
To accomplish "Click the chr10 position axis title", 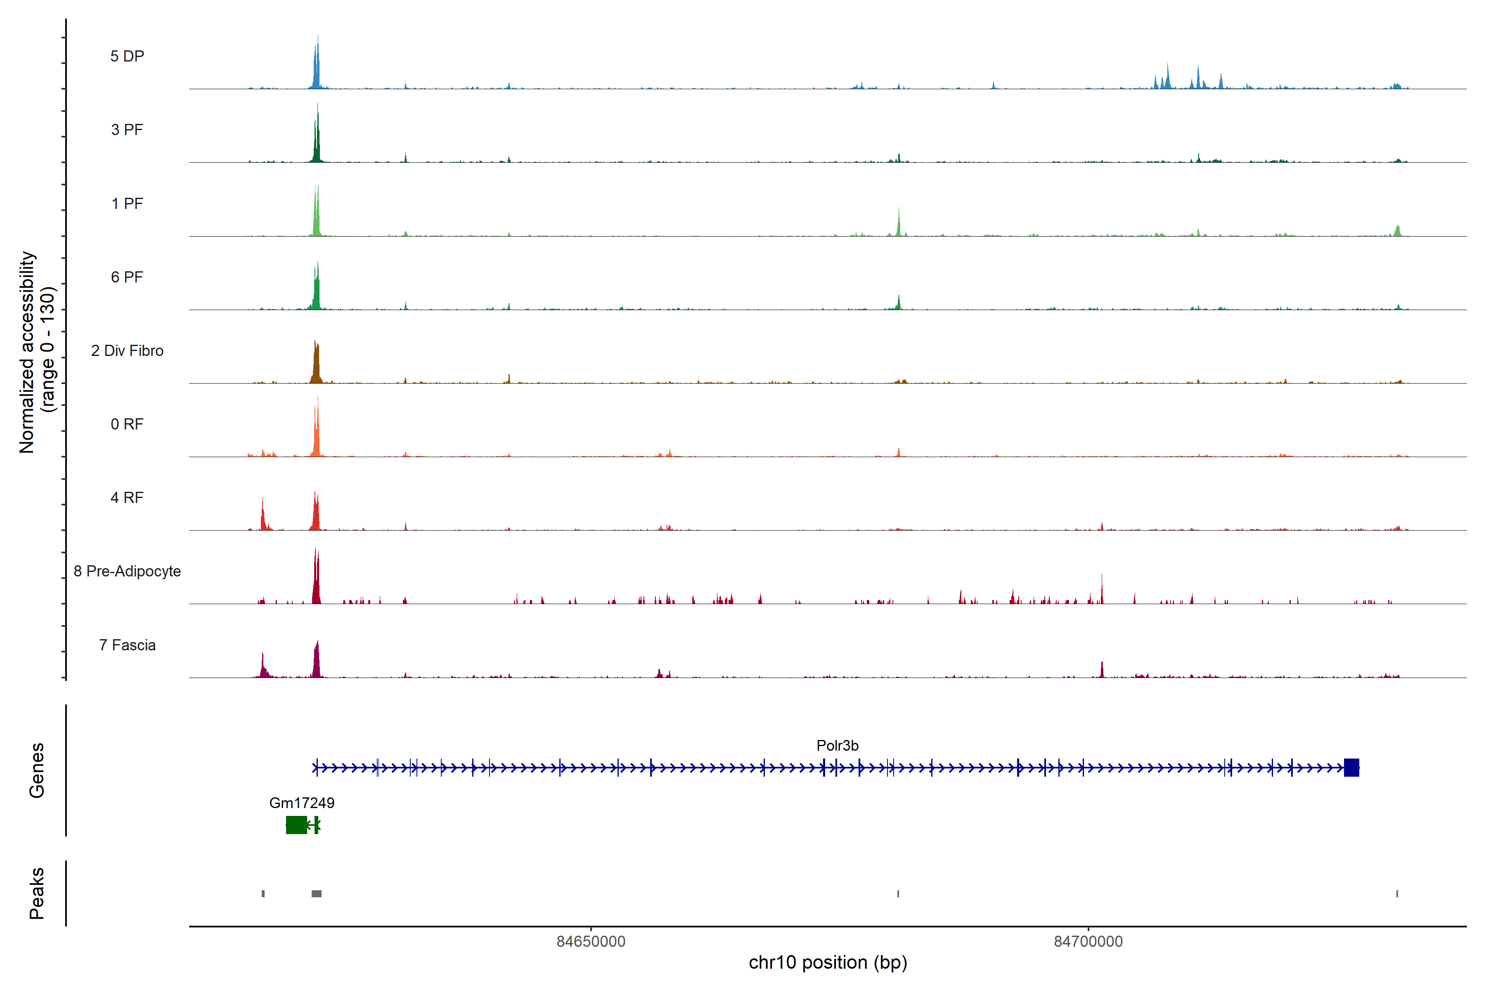I will tap(828, 963).
